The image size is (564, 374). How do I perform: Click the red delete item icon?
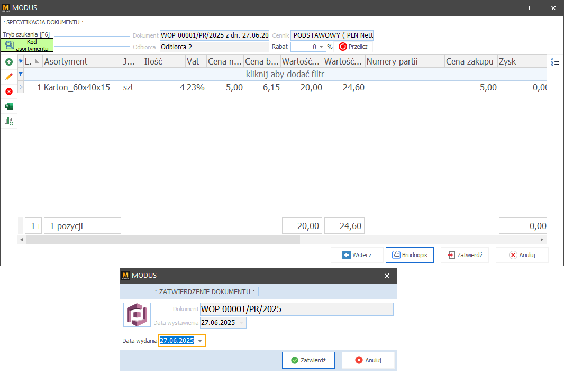[x=8, y=92]
